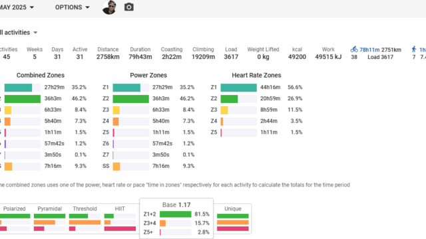This screenshot has width=426, height=239.
Task: Select the Pyramidal training distribution
Action: pos(49,219)
